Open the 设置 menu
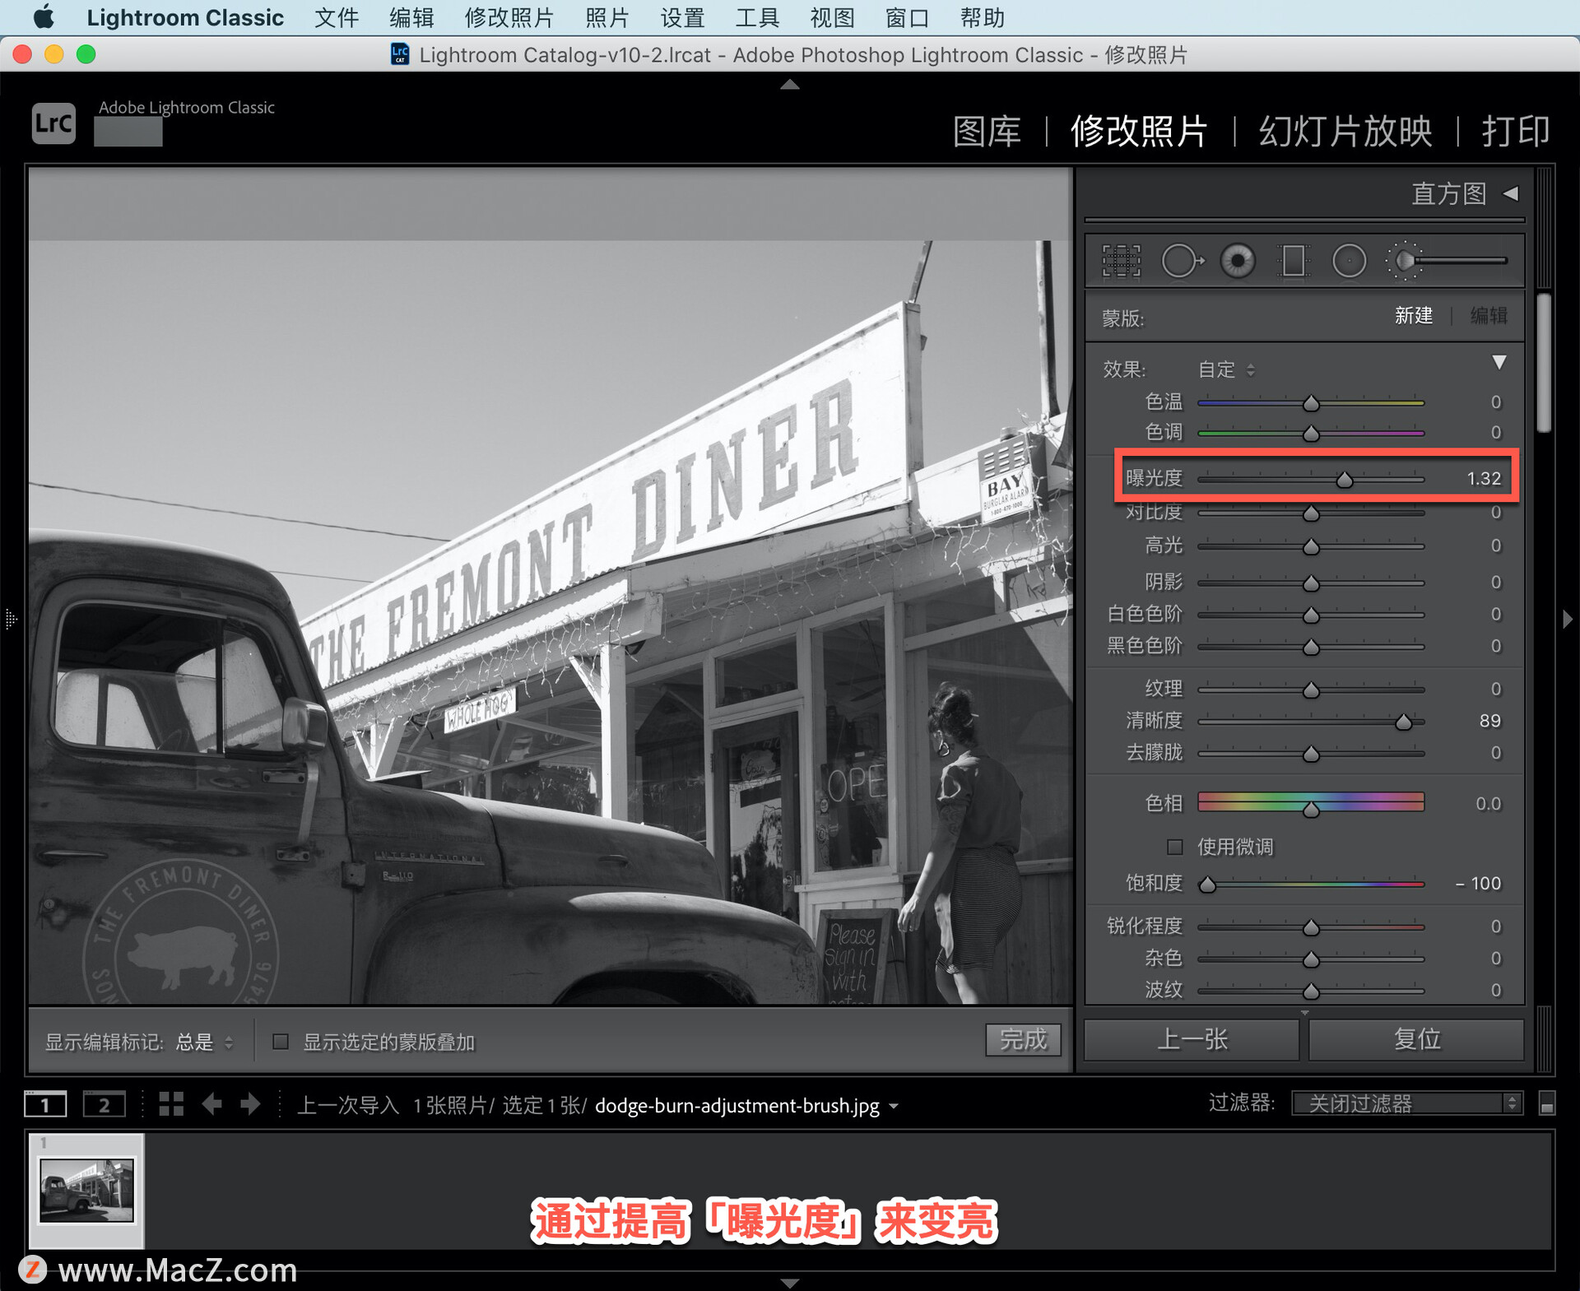1580x1291 pixels. click(682, 17)
